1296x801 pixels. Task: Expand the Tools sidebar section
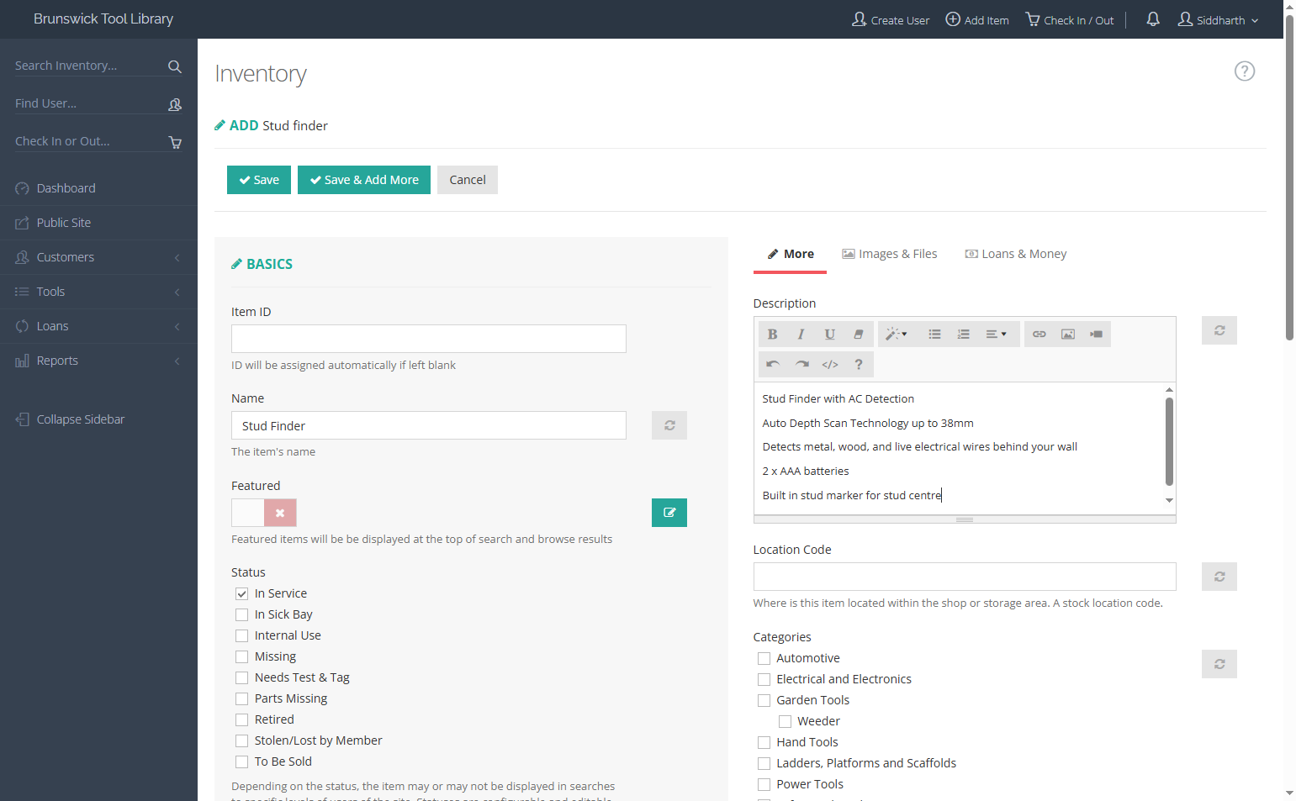point(98,292)
